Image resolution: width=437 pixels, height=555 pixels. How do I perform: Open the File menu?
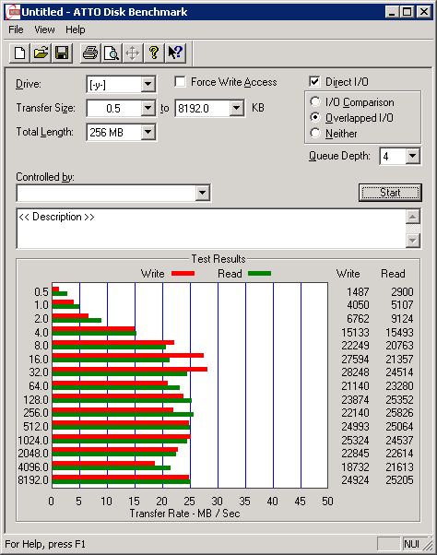pyautogui.click(x=16, y=30)
